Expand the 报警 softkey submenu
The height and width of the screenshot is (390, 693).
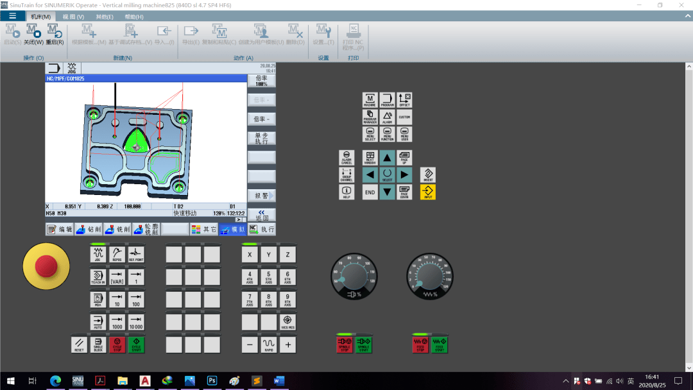click(x=262, y=196)
